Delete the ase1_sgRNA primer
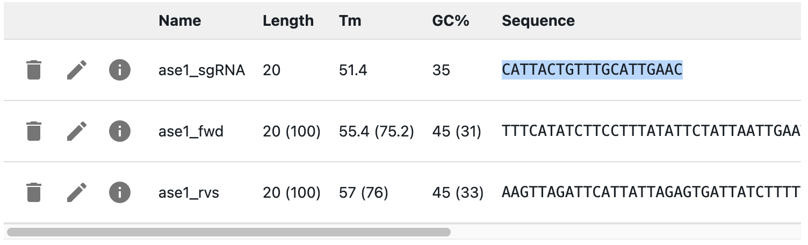The height and width of the screenshot is (245, 808). pos(33,70)
